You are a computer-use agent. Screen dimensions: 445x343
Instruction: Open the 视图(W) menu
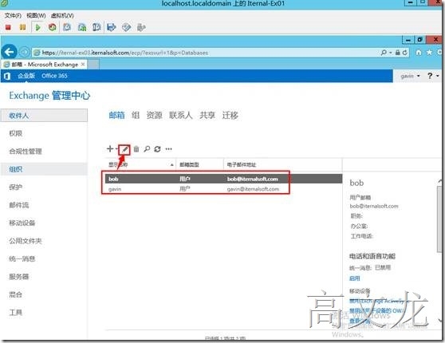tap(36, 16)
